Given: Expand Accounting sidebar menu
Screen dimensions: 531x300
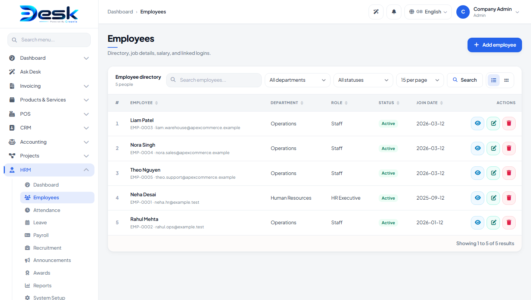Looking at the screenshot, I should (x=86, y=142).
